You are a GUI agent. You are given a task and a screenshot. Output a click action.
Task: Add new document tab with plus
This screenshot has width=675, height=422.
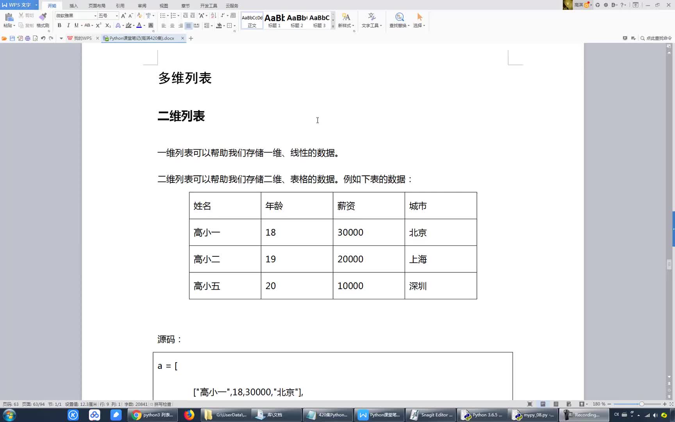pyautogui.click(x=191, y=38)
